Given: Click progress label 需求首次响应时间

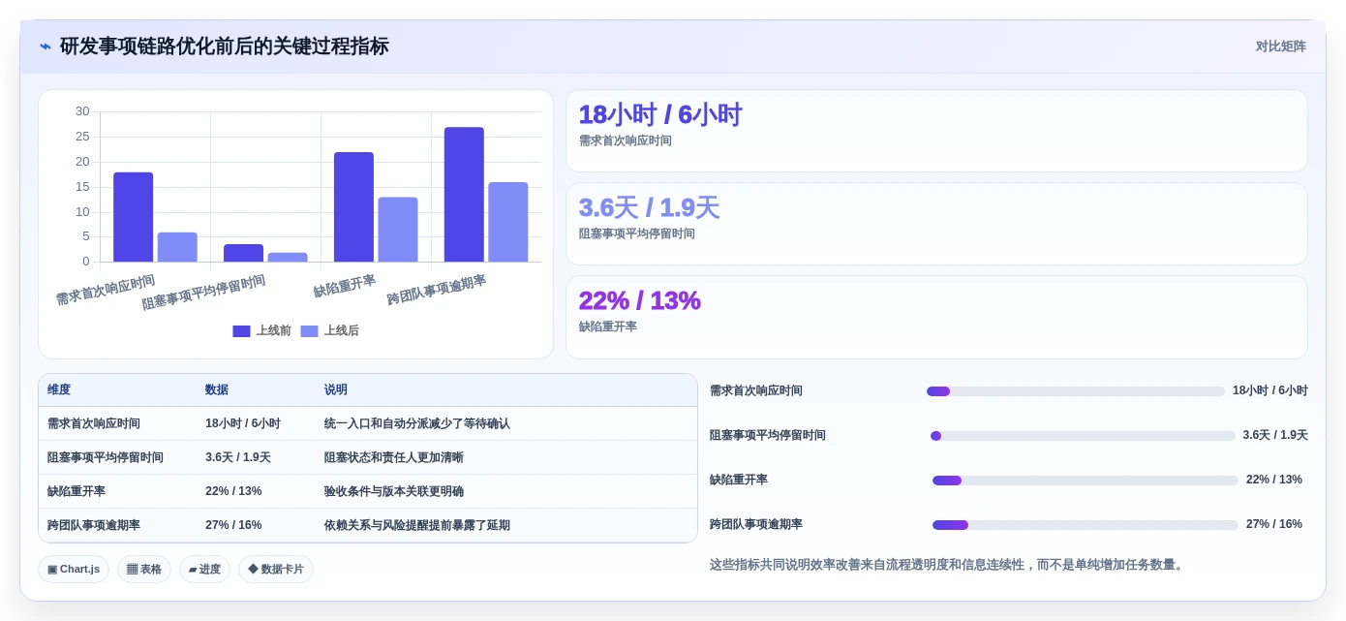Looking at the screenshot, I should pos(756,391).
